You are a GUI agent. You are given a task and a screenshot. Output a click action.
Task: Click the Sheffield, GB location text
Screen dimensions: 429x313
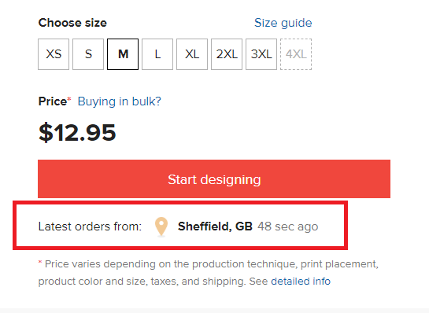pos(215,226)
